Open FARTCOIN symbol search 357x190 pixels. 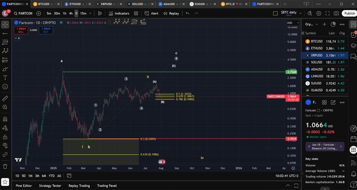click(x=23, y=13)
